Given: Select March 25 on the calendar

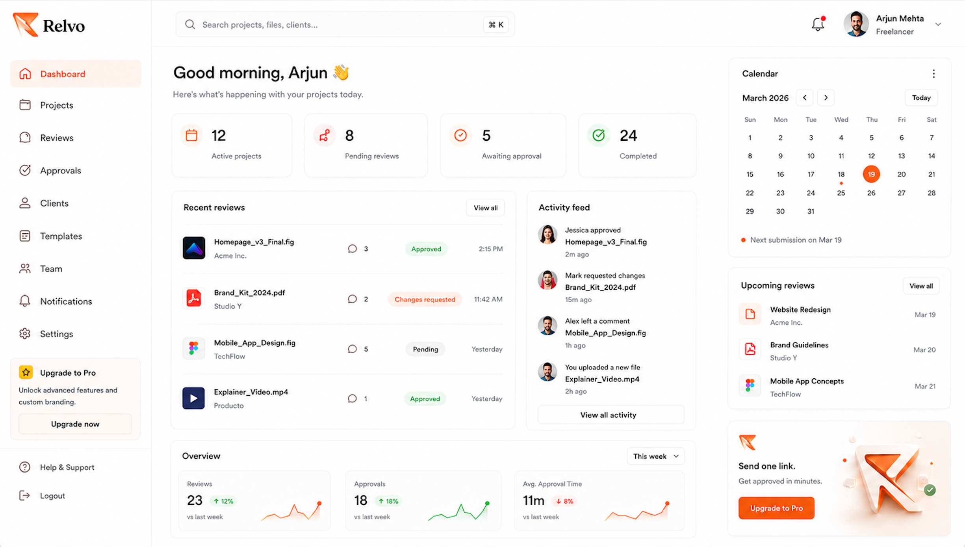Looking at the screenshot, I should 841,193.
